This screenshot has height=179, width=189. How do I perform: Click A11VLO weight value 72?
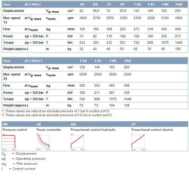pyautogui.click(x=81, y=105)
